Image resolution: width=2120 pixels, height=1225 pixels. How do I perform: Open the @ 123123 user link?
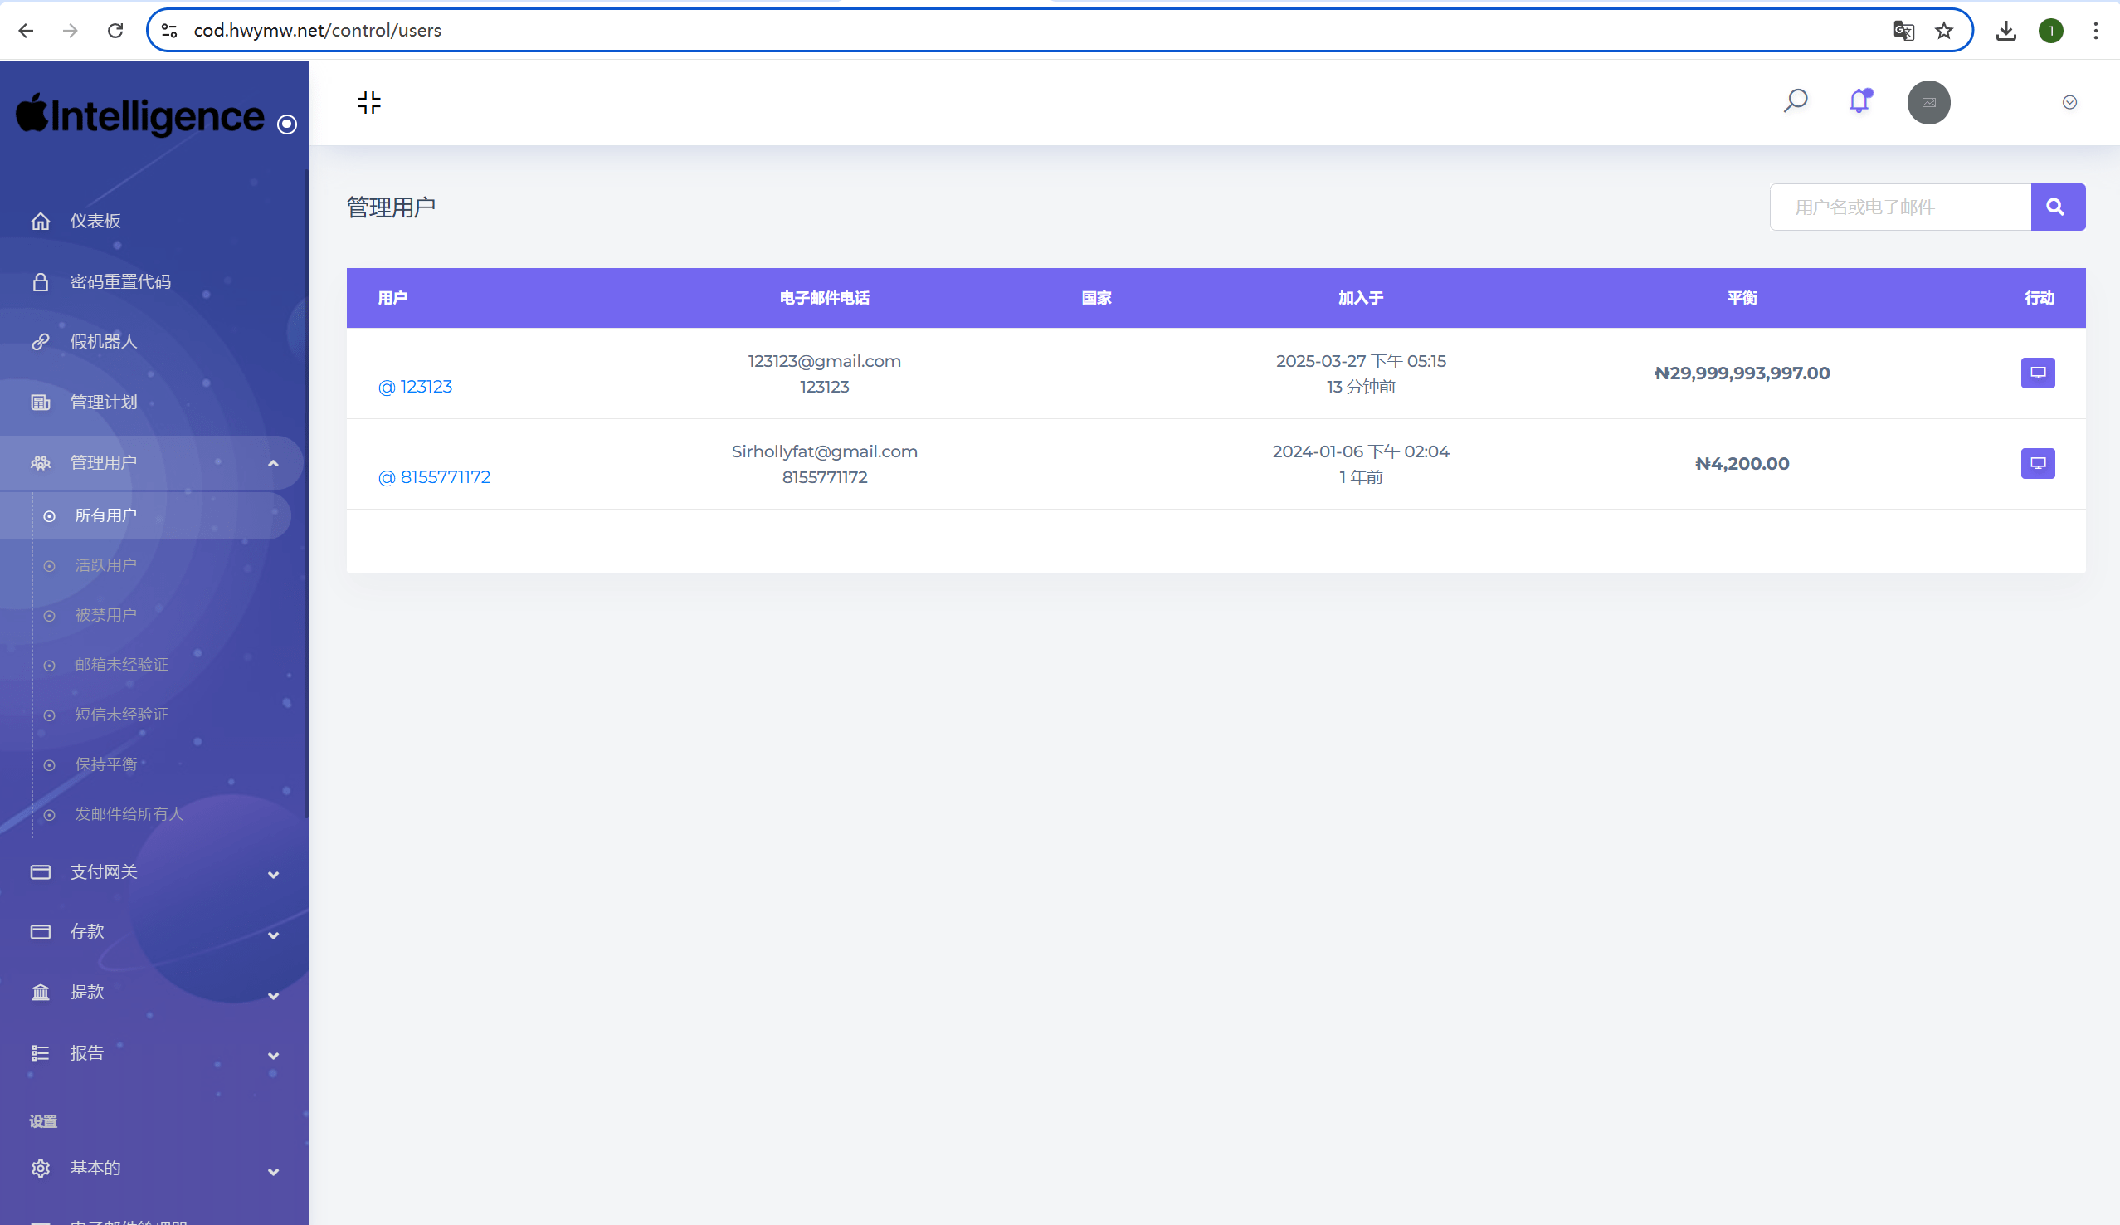click(415, 387)
